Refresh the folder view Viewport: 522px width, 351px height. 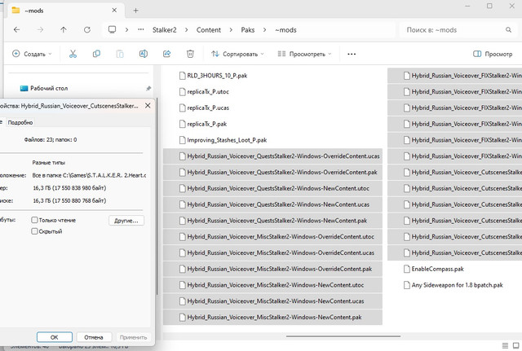(x=87, y=30)
